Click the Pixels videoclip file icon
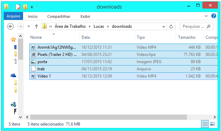This screenshot has height=131, width=221. pyautogui.click(x=33, y=54)
